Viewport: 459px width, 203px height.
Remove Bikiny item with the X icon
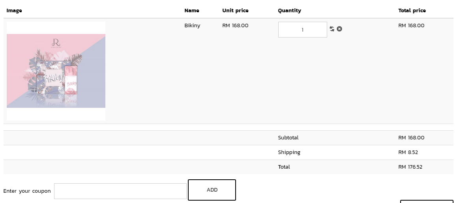point(339,29)
